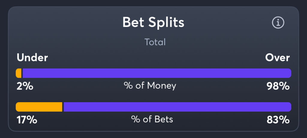Open the info icon in Bet Splits
The width and height of the screenshot is (307, 138).
[x=278, y=23]
